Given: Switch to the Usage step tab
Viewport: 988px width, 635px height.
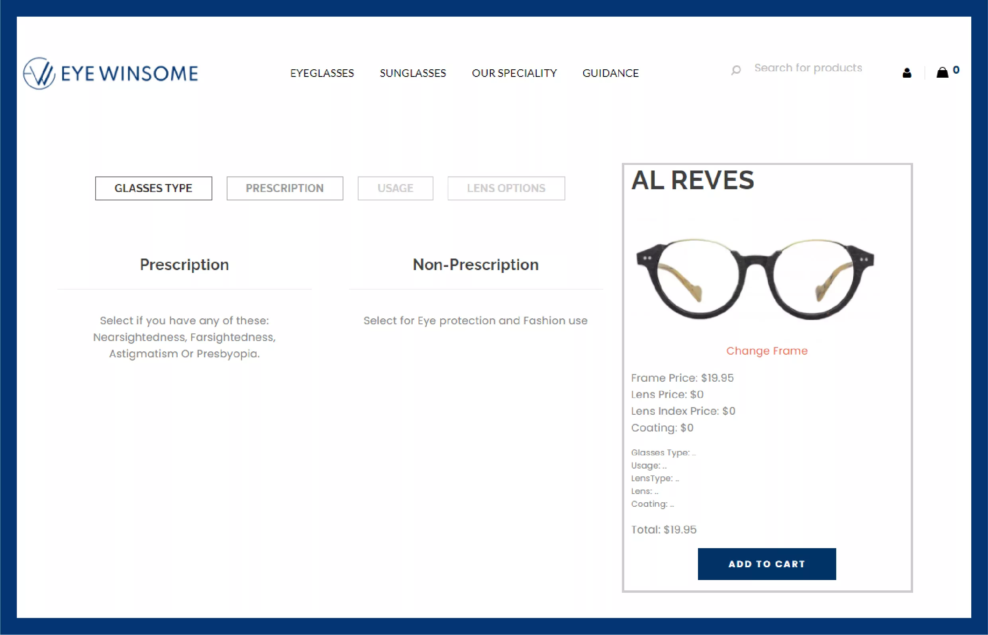Looking at the screenshot, I should (x=395, y=188).
